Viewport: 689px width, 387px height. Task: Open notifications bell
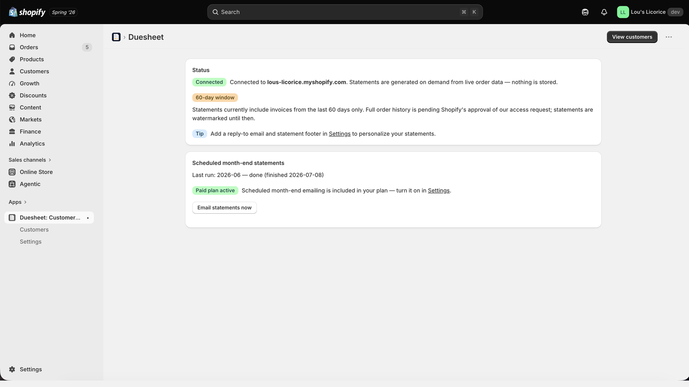[x=604, y=12]
